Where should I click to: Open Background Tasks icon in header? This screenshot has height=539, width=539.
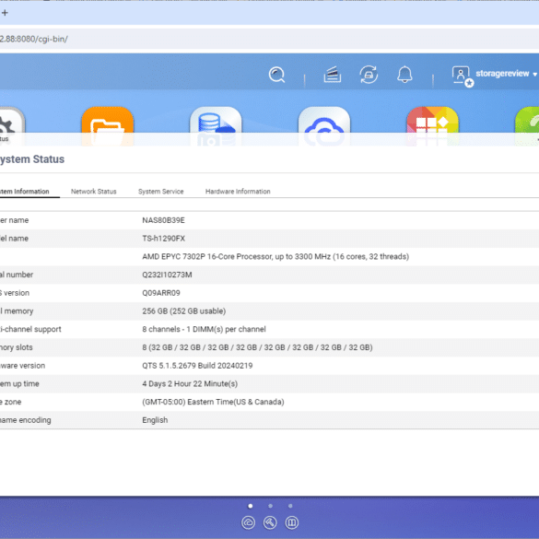(333, 75)
